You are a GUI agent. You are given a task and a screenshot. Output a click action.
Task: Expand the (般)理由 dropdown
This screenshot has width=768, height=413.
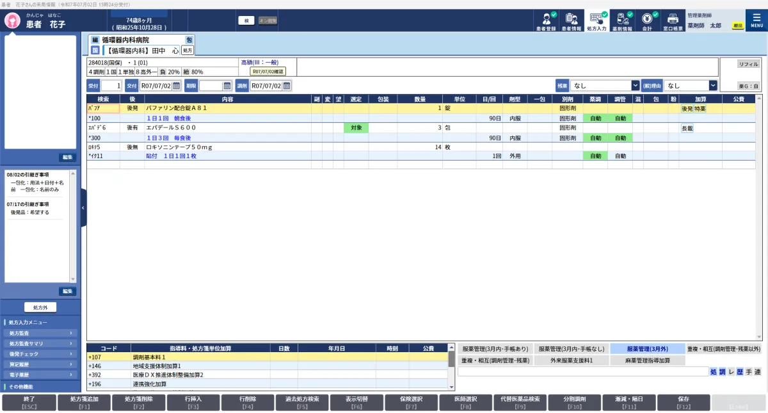(712, 85)
